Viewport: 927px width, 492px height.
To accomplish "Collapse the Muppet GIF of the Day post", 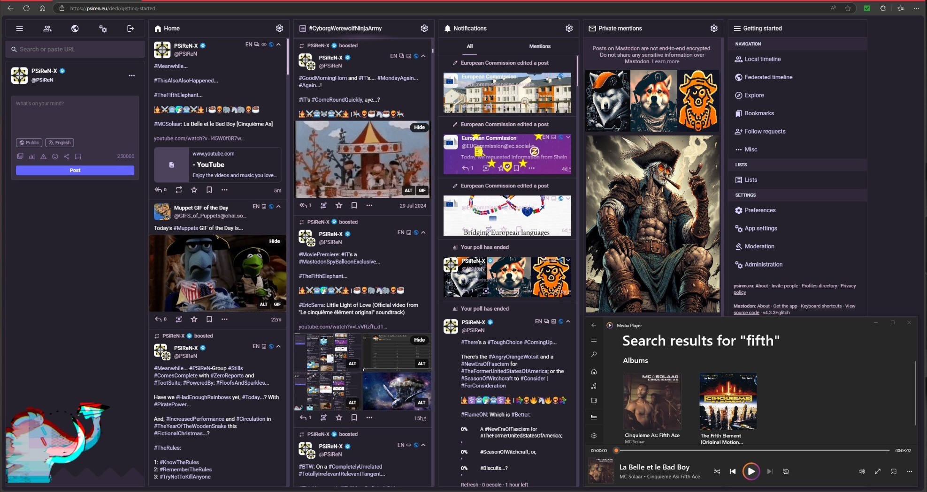I will pos(278,206).
